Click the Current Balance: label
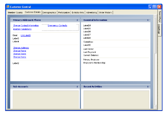Viewport: 167px width, 115px height. [91, 55]
